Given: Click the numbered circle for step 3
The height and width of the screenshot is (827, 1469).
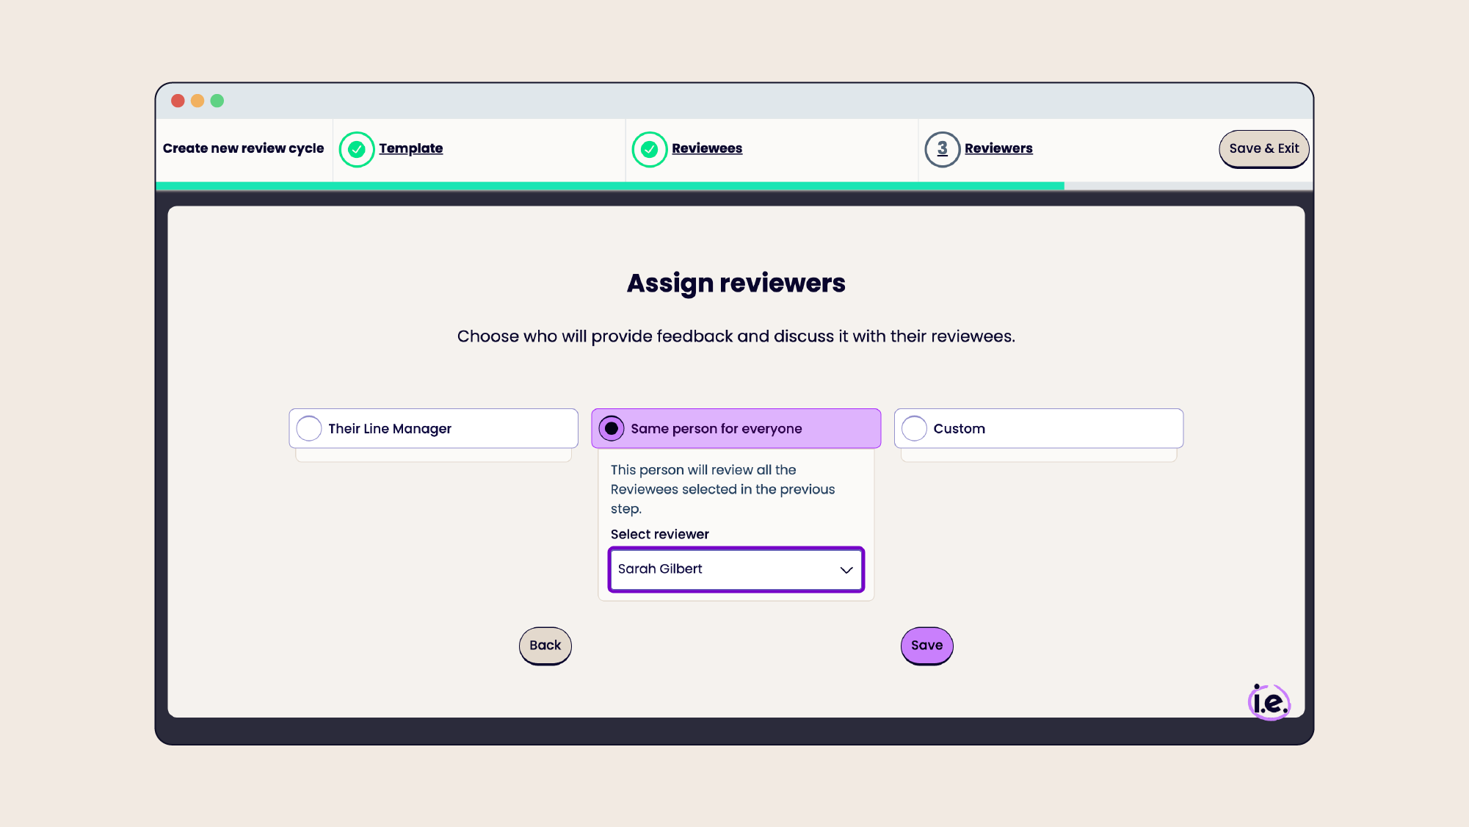Looking at the screenshot, I should [942, 148].
